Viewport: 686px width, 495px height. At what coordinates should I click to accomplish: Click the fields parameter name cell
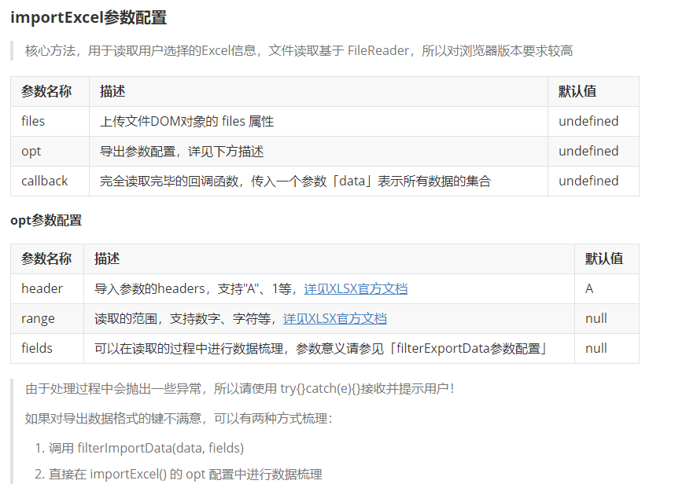tap(37, 348)
